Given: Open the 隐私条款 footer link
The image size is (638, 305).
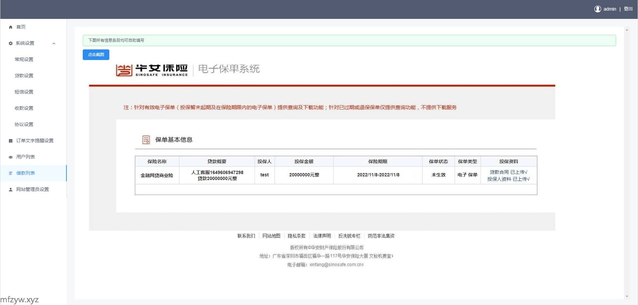Looking at the screenshot, I should 296,236.
